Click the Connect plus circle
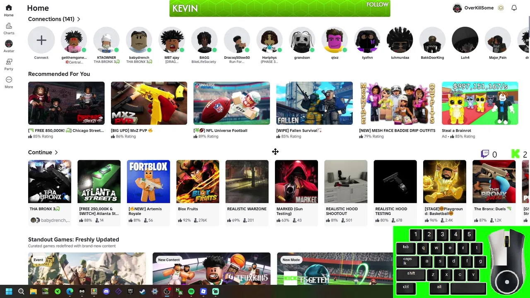530x298 pixels. [41, 40]
